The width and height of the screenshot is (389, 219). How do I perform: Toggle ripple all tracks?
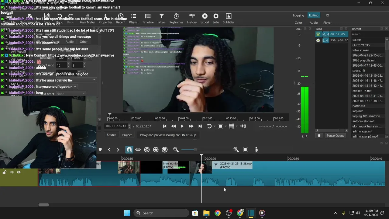(156, 150)
